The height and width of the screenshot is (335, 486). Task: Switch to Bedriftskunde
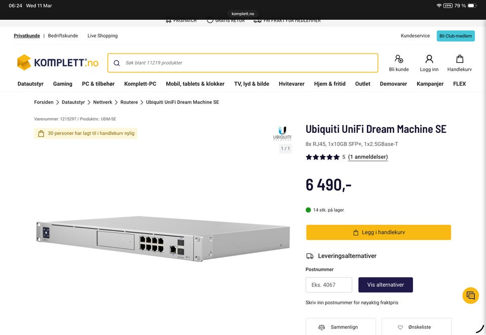click(x=63, y=35)
